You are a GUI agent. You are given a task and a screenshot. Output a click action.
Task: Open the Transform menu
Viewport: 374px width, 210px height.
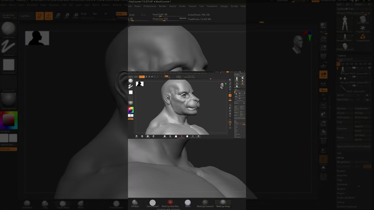[212, 6]
